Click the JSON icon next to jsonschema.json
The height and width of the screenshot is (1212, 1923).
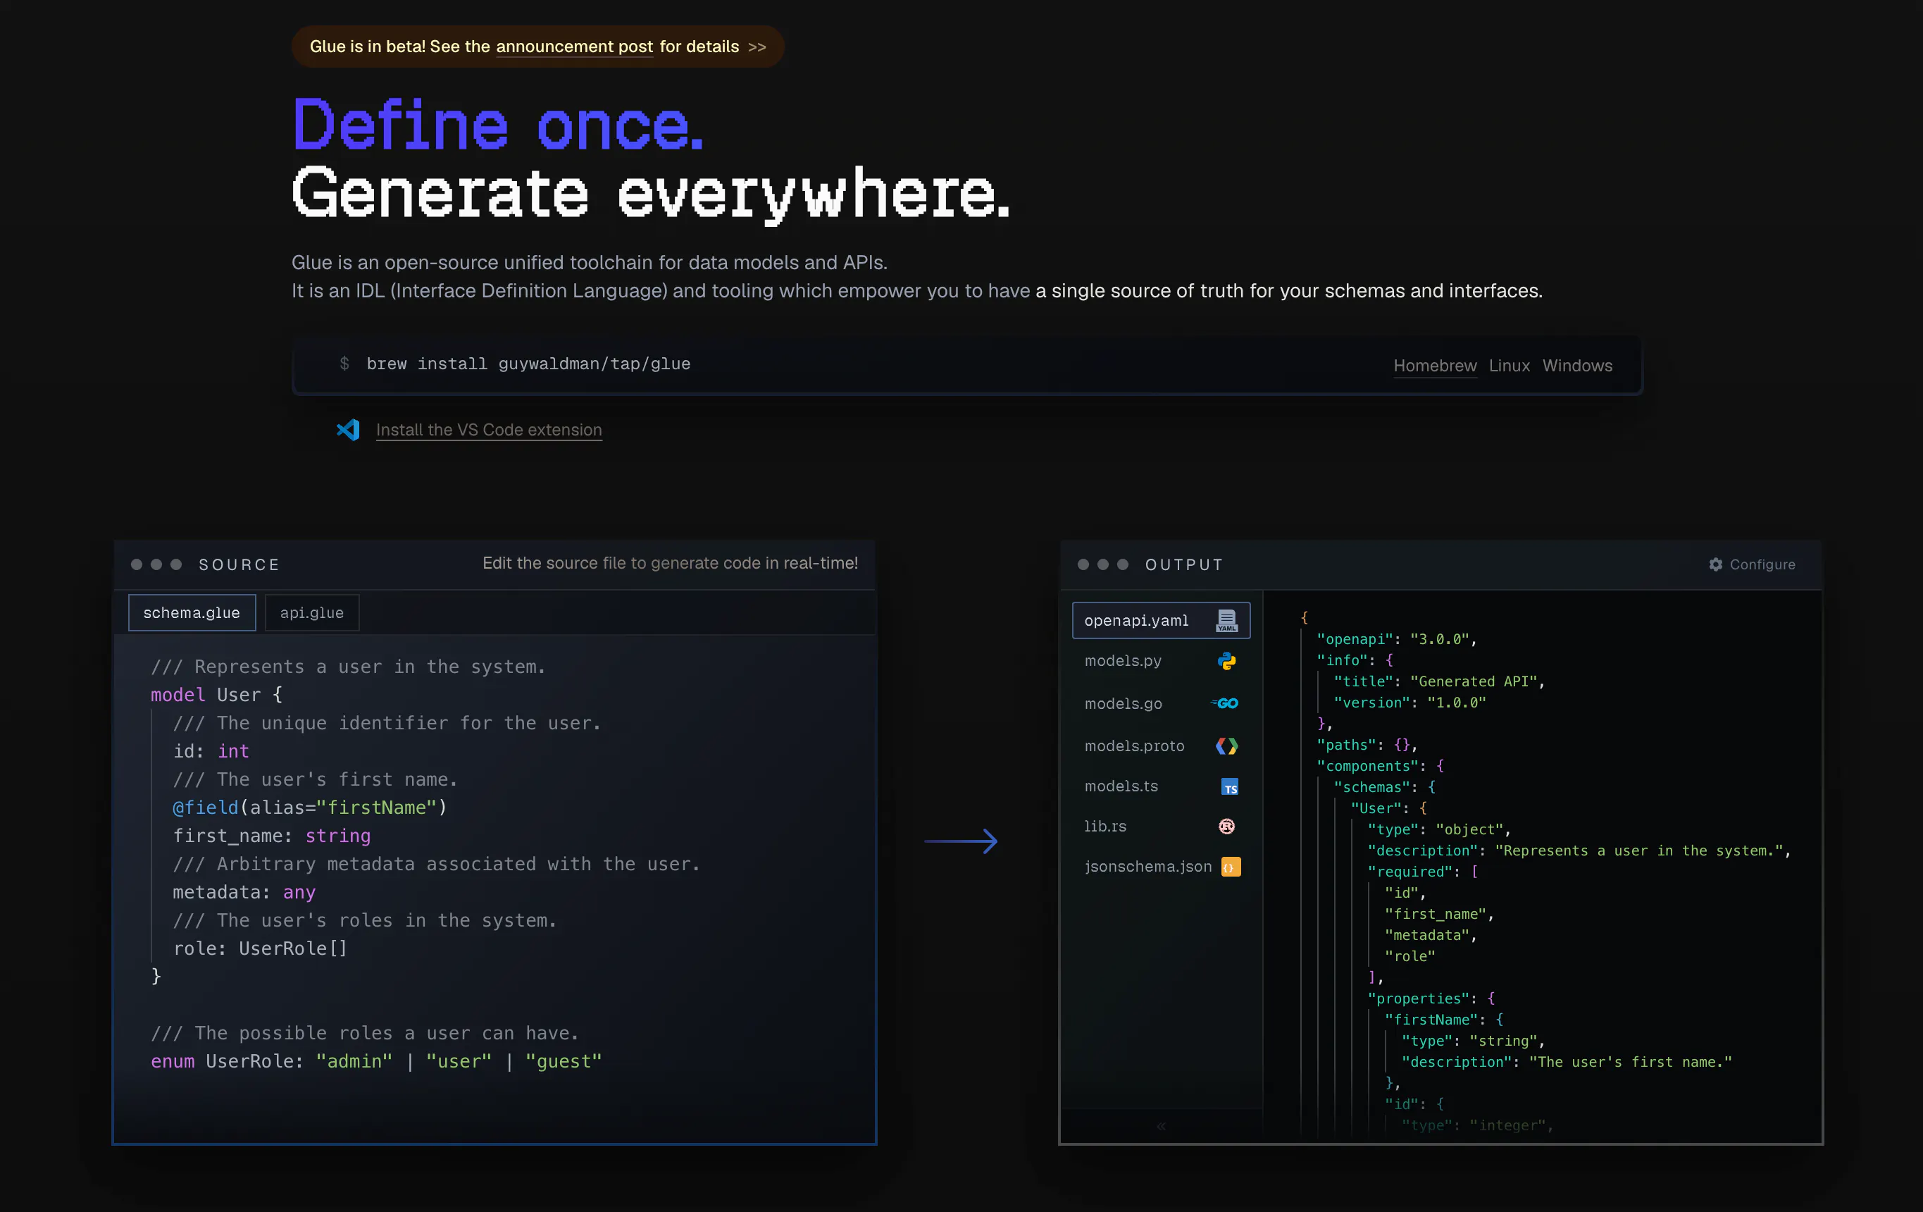(1231, 867)
